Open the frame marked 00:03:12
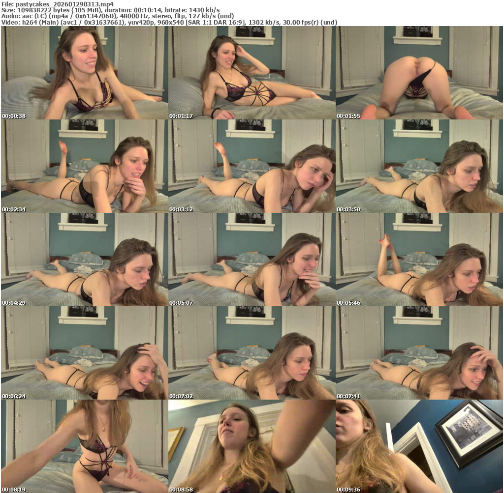The width and height of the screenshot is (504, 493). click(252, 166)
